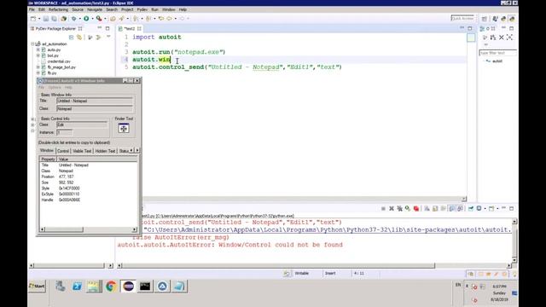Click the External Tools run icon with red toolbox
The width and height of the screenshot is (546, 307).
coord(99,19)
